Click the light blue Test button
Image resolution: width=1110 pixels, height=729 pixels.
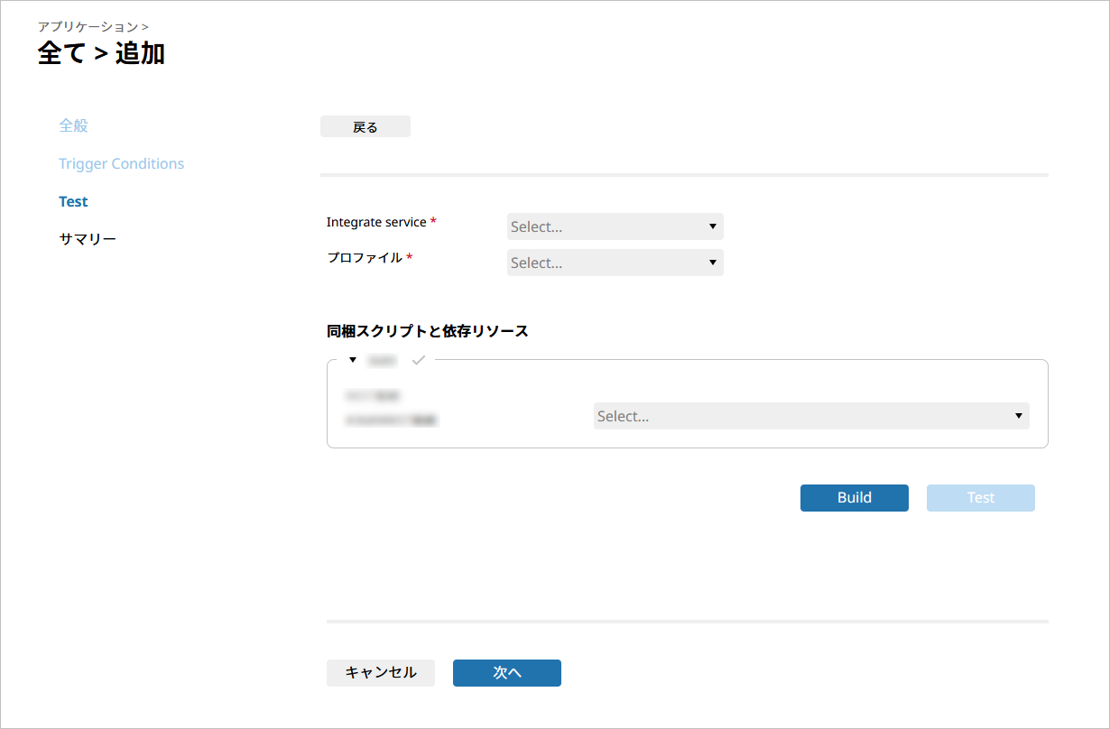click(980, 498)
